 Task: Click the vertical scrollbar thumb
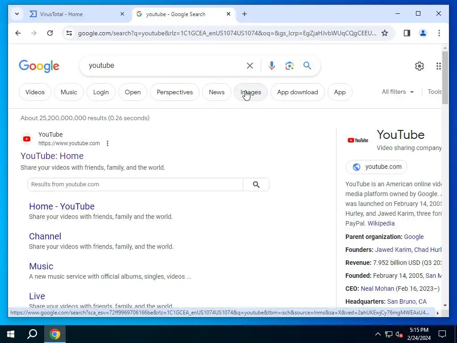445,77
